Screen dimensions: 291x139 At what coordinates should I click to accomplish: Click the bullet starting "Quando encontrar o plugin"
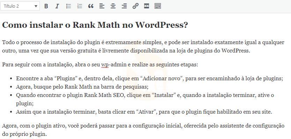(140, 95)
